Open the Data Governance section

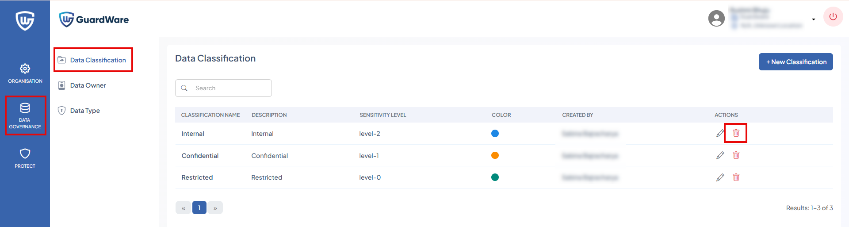[x=25, y=115]
